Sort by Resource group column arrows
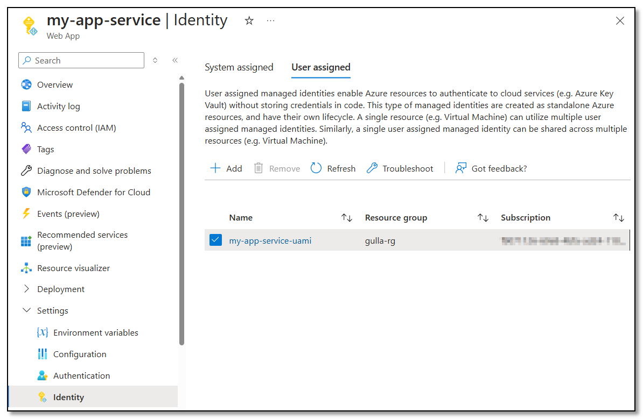643x419 pixels. coord(483,217)
